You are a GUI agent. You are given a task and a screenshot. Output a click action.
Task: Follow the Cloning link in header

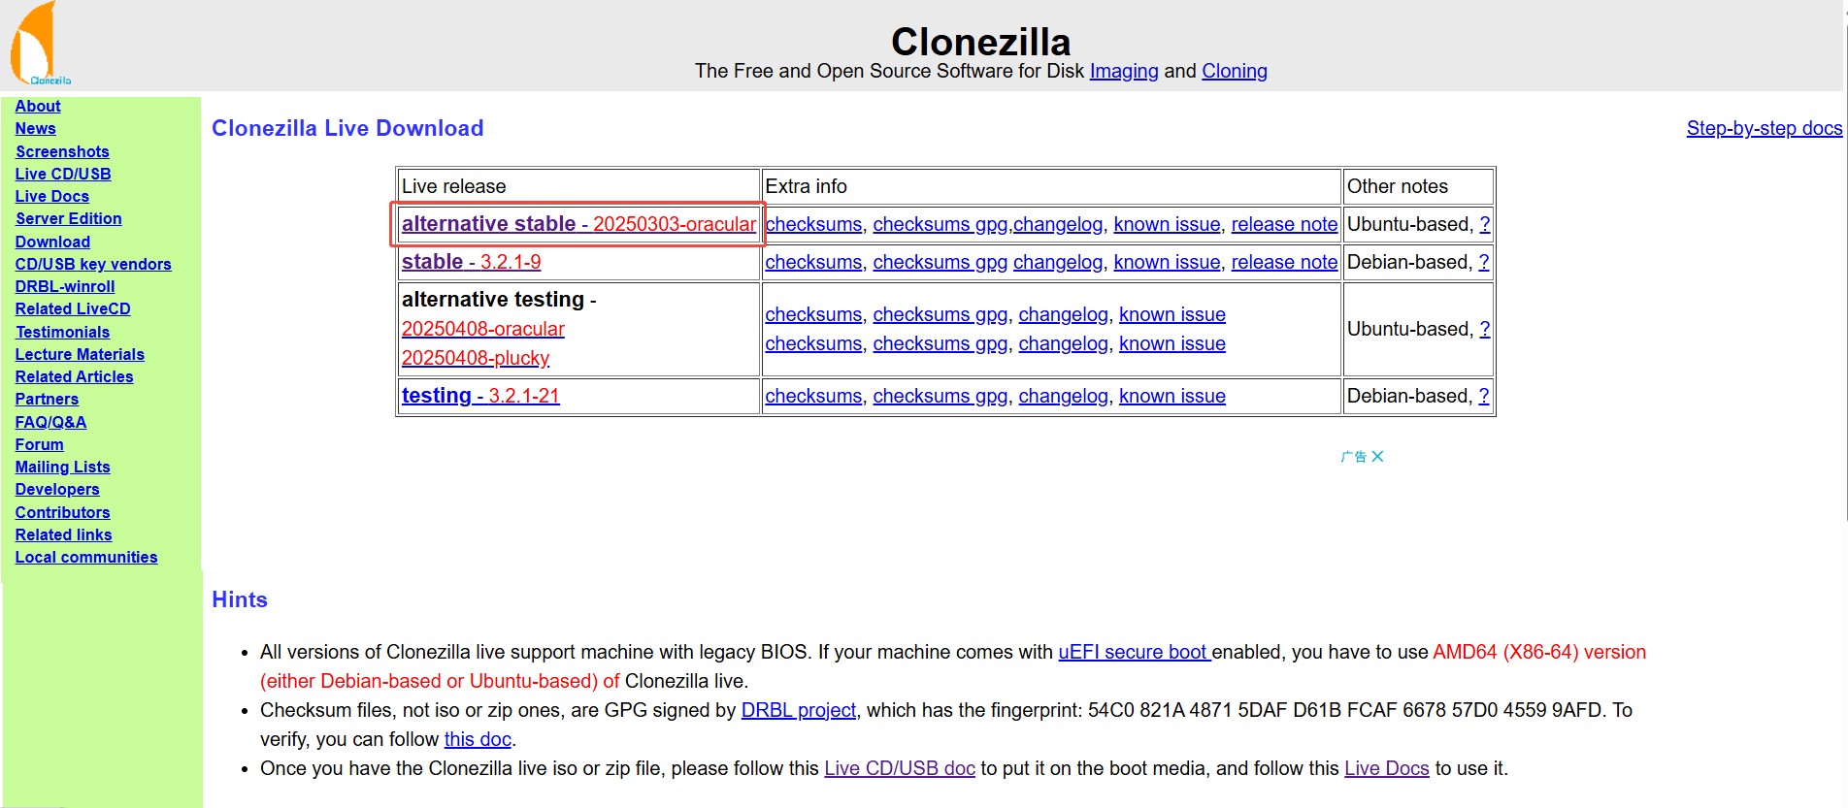click(x=1235, y=71)
